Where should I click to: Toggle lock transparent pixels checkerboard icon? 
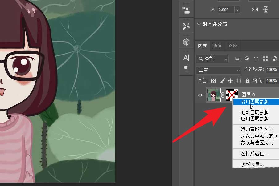(x=214, y=81)
